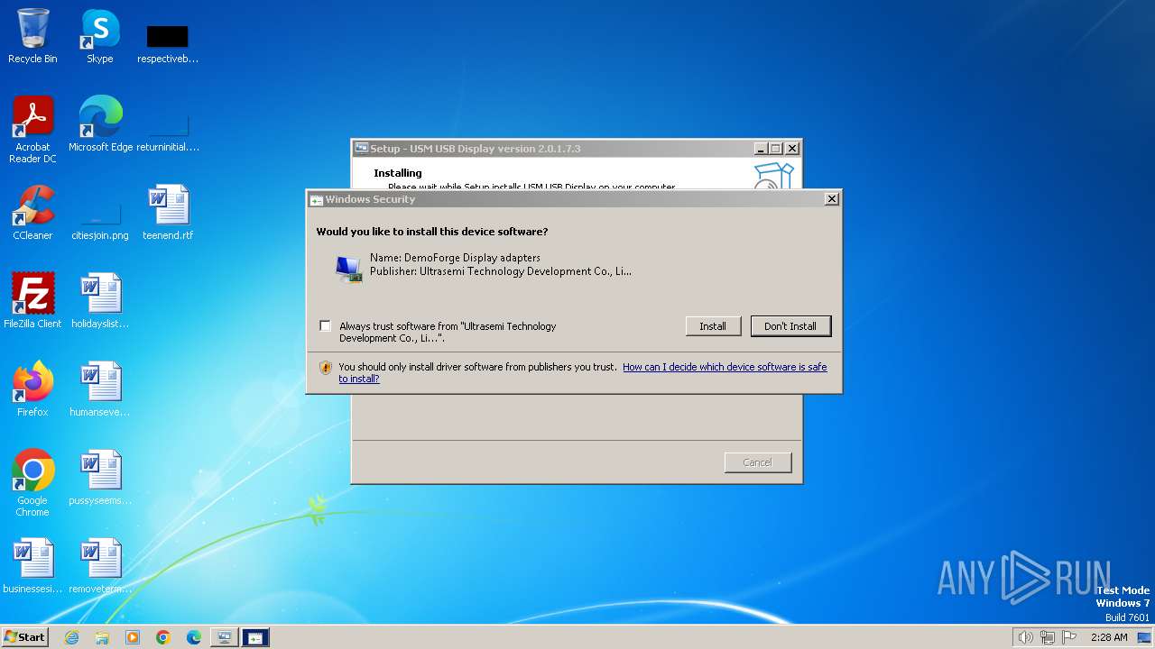Check Always trust software from Ultrasemi
This screenshot has width=1155, height=649.
[325, 325]
